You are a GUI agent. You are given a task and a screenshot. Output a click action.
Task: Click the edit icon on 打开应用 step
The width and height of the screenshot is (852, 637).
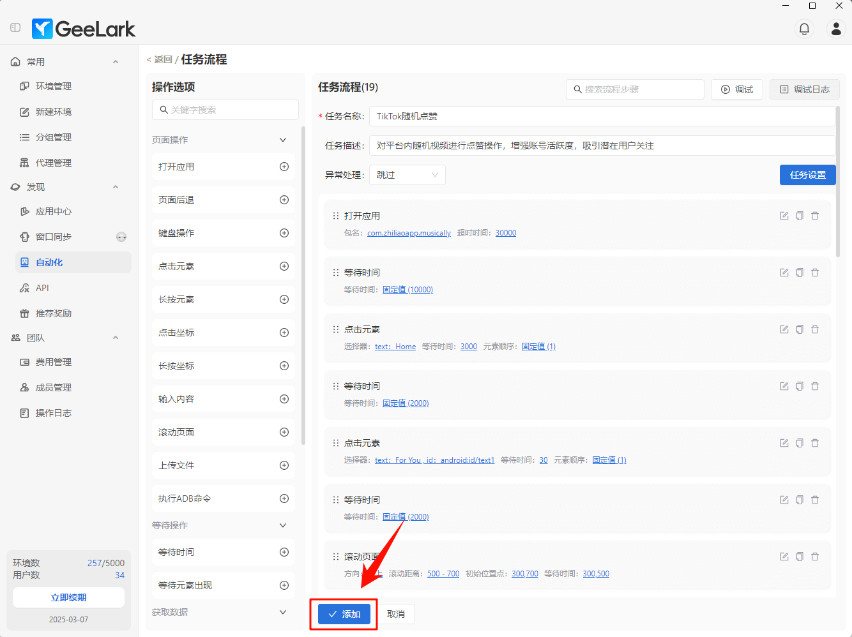click(784, 216)
